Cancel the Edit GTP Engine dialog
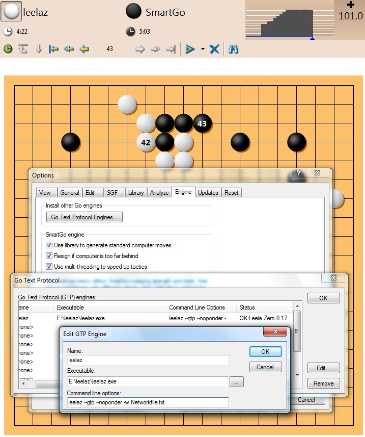 click(265, 367)
